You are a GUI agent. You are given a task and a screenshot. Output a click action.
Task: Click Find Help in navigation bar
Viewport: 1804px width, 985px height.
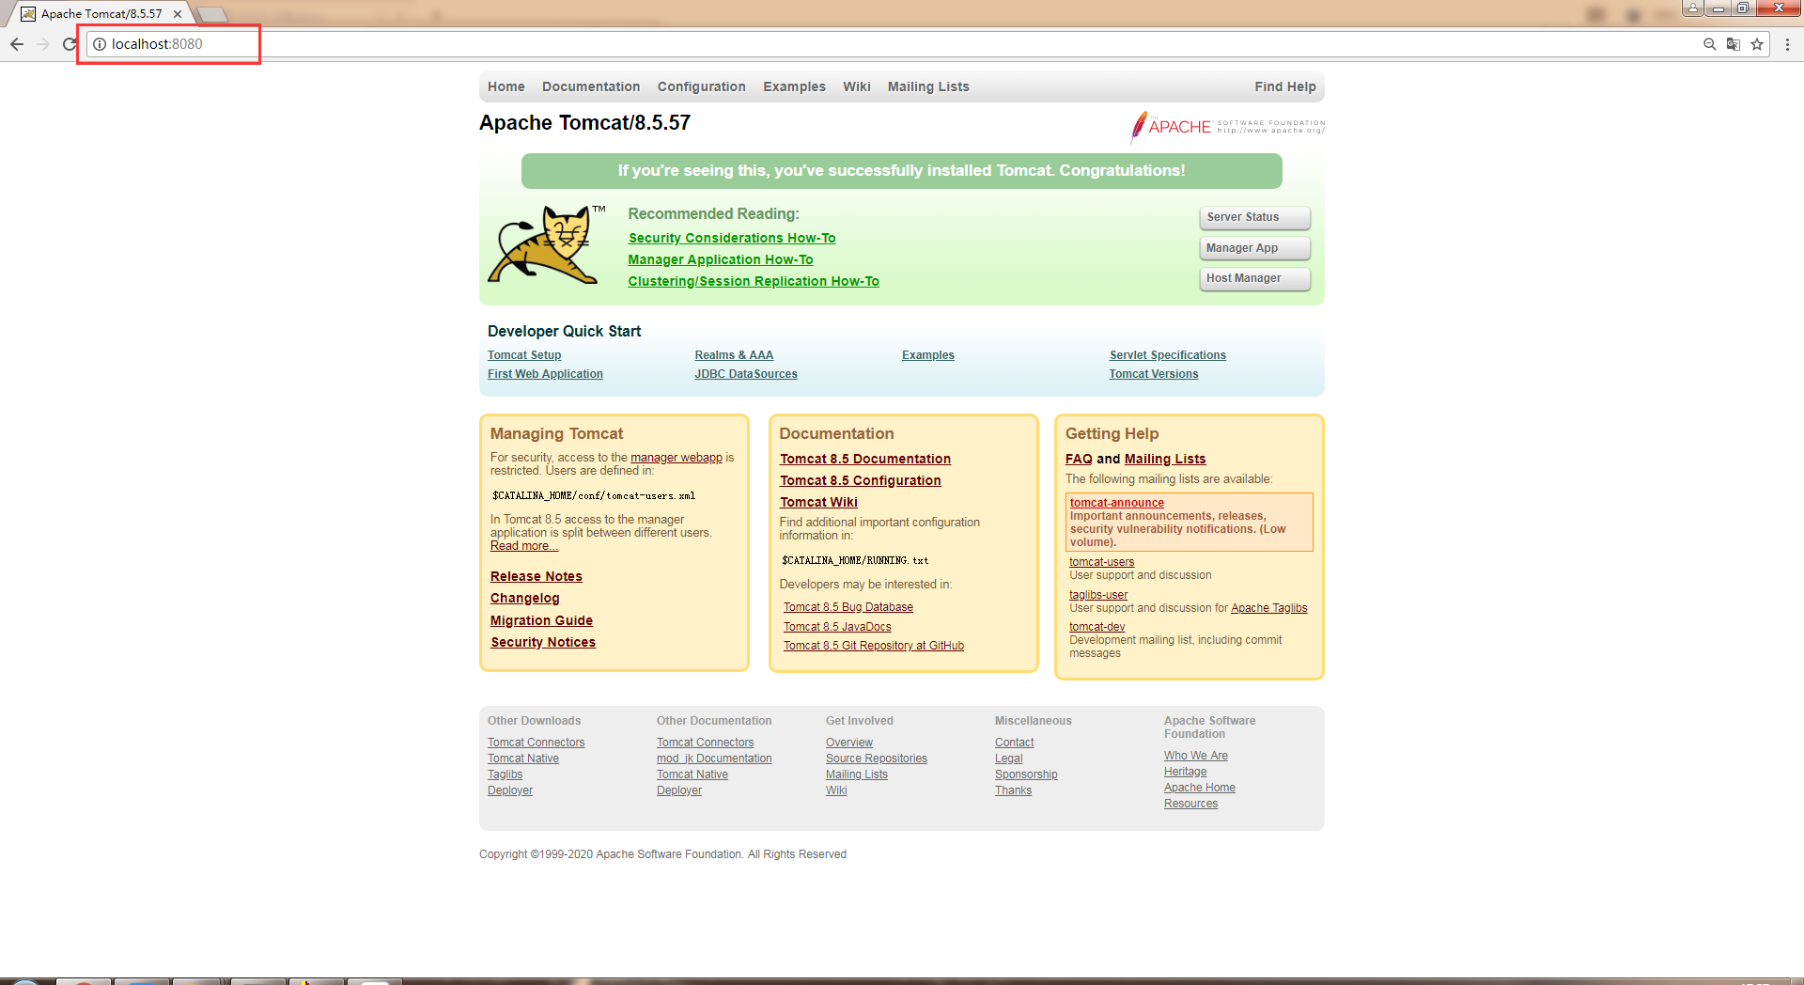point(1285,86)
